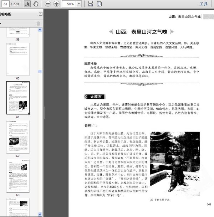Click the statue photograph on the page
This screenshot has width=214, height=217.
(175, 164)
